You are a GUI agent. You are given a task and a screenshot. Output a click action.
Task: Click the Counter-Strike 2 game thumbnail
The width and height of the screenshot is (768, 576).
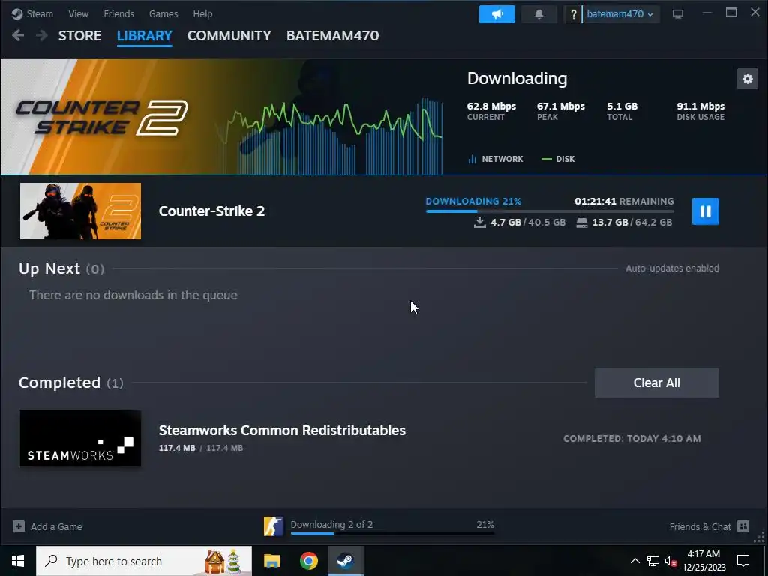[x=80, y=211]
